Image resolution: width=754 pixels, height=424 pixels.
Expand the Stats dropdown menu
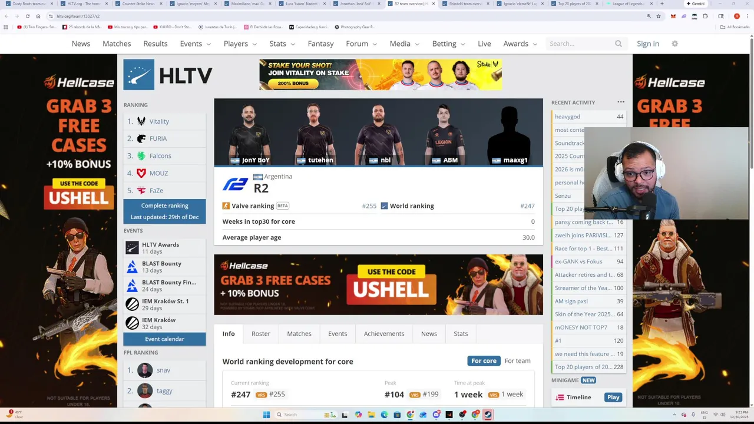coord(282,44)
